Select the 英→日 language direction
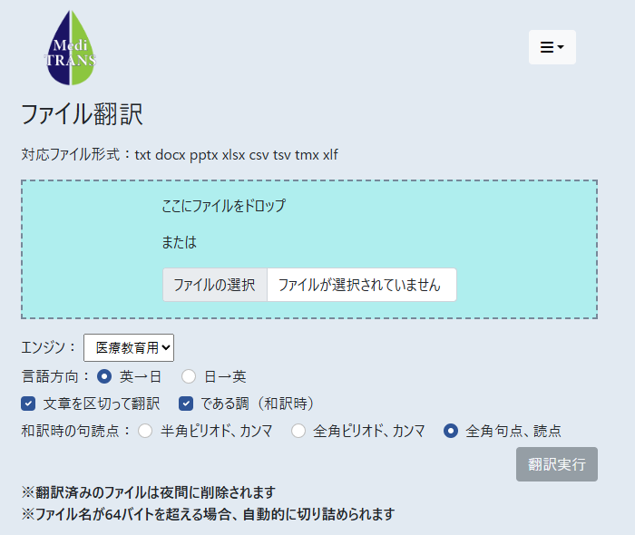The height and width of the screenshot is (535, 635). [104, 376]
